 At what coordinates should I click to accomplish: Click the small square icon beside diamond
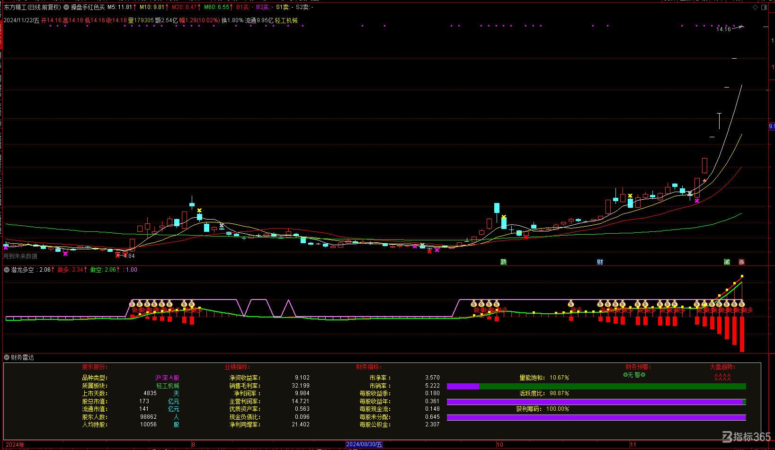point(765,8)
